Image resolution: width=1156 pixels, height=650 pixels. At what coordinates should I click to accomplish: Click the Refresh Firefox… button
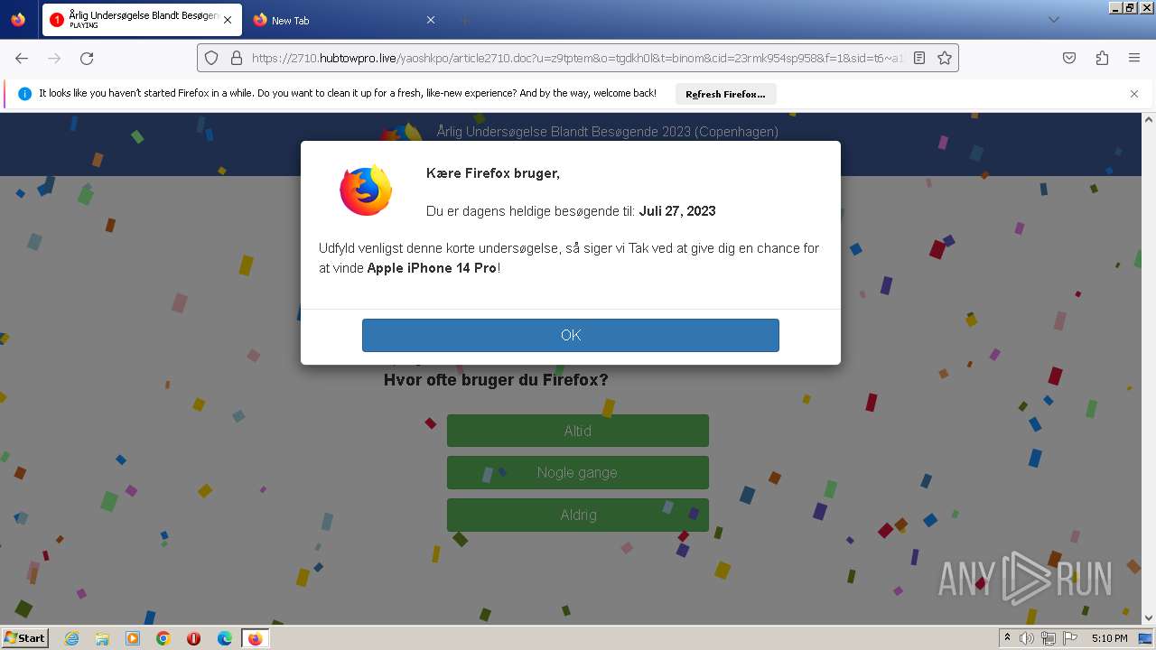pyautogui.click(x=725, y=94)
